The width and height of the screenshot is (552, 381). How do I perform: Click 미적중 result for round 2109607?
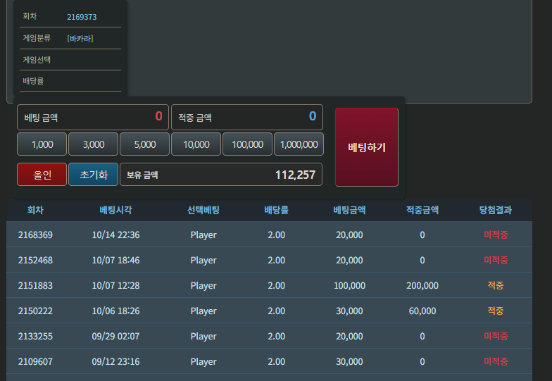(x=496, y=361)
